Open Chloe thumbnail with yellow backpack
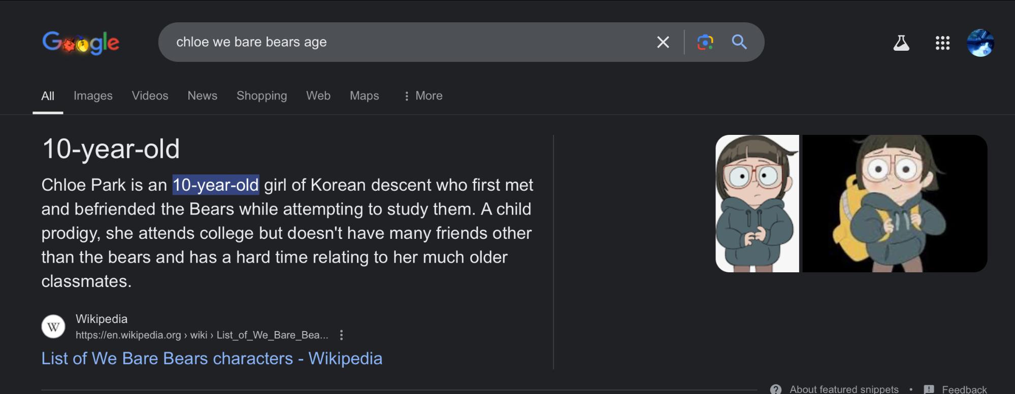The width and height of the screenshot is (1015, 394). [x=895, y=203]
